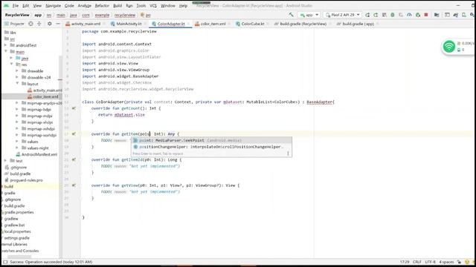Image resolution: width=476 pixels, height=267 pixels.
Task: Close the color_item.xml tab
Action: pyautogui.click(x=230, y=24)
